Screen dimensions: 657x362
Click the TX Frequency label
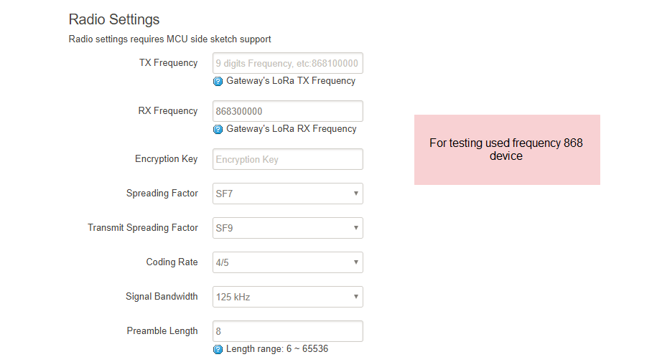click(x=169, y=63)
